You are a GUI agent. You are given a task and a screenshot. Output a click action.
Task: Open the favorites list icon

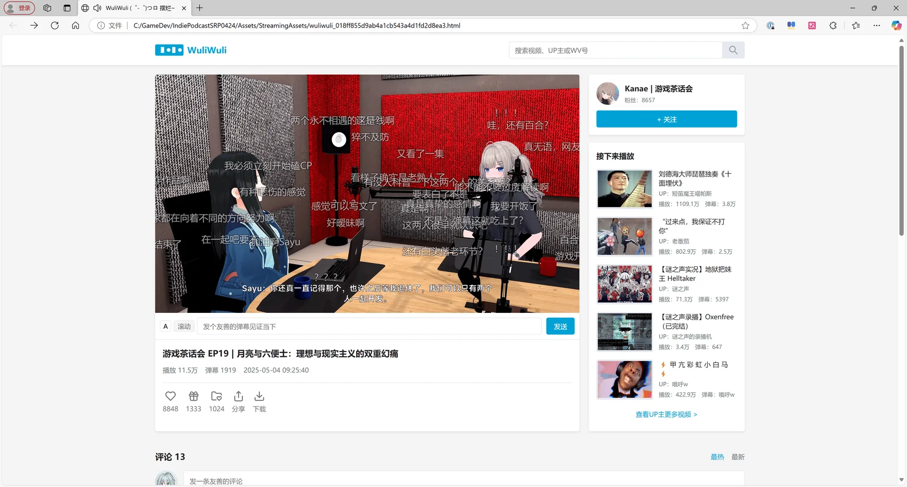click(x=856, y=25)
